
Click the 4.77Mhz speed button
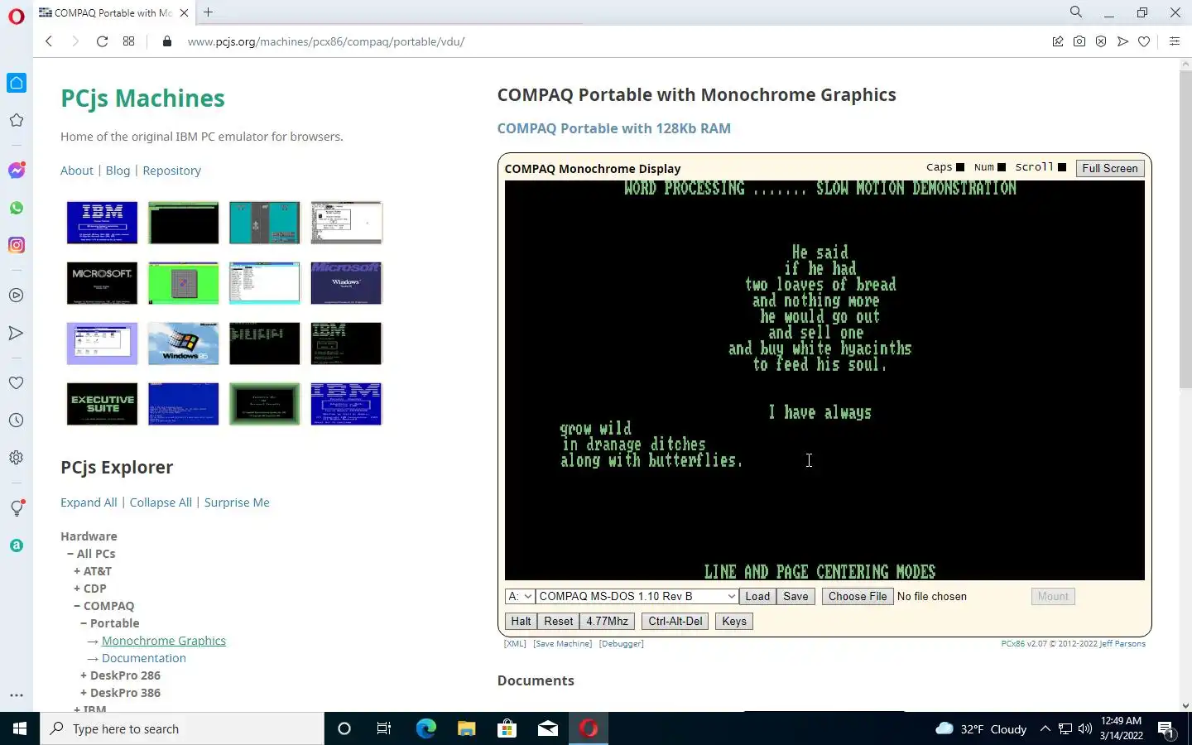coord(607,621)
